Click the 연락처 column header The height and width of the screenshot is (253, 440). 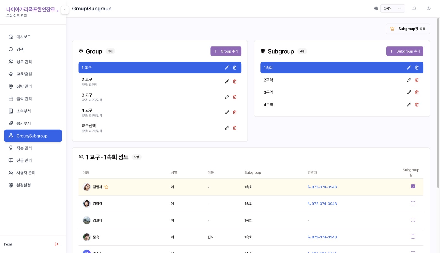coord(312,172)
